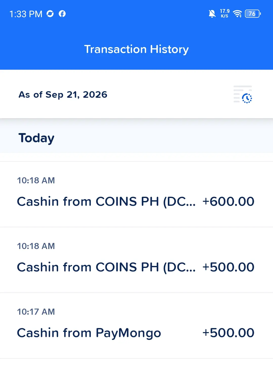Tap the second 10:18 AM timestamp
The width and height of the screenshot is (273, 372).
point(36,246)
